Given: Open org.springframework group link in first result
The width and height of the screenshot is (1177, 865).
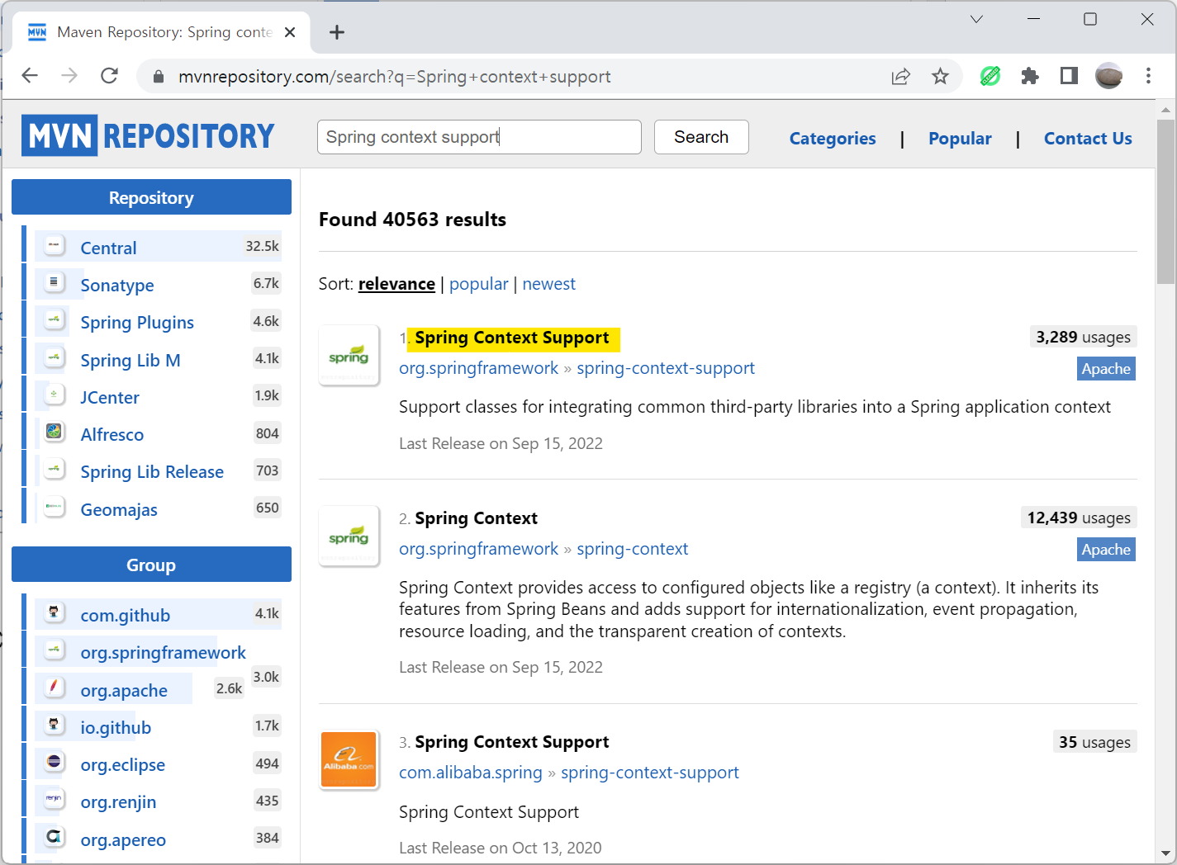Looking at the screenshot, I should tap(479, 368).
